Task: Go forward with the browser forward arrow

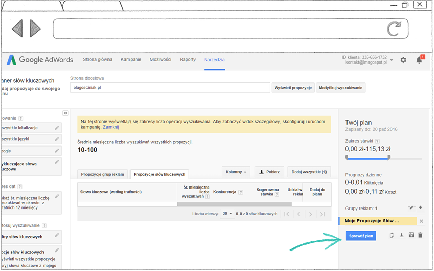Action: [35, 28]
